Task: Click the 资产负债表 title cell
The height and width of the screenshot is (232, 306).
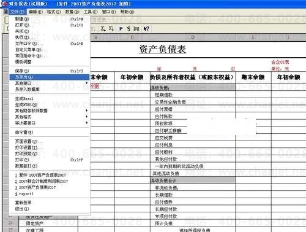Action: tap(162, 49)
